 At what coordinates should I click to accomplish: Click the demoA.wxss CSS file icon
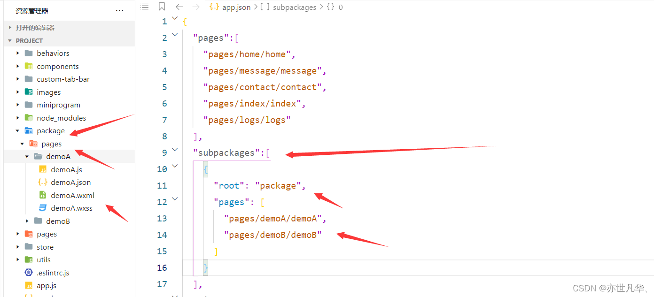pos(43,208)
